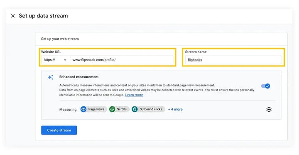The image size is (299, 155).
Task: Click the Stream name label
Action: 196,52
